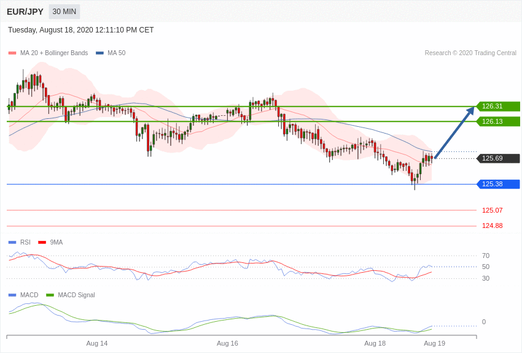
Task: Select the 126.13 resistance price tag
Action: tap(499, 121)
